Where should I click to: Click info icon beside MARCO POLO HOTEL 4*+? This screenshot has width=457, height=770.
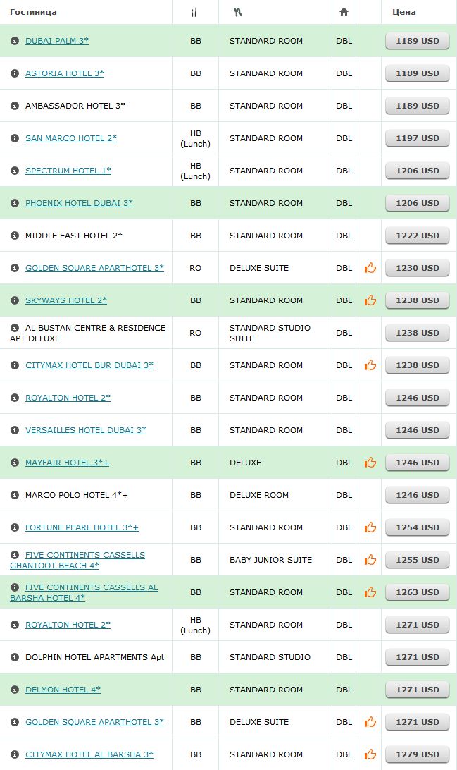click(15, 494)
